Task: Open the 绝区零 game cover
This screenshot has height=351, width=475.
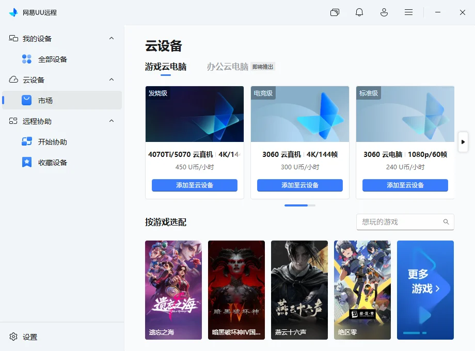Action: point(362,290)
